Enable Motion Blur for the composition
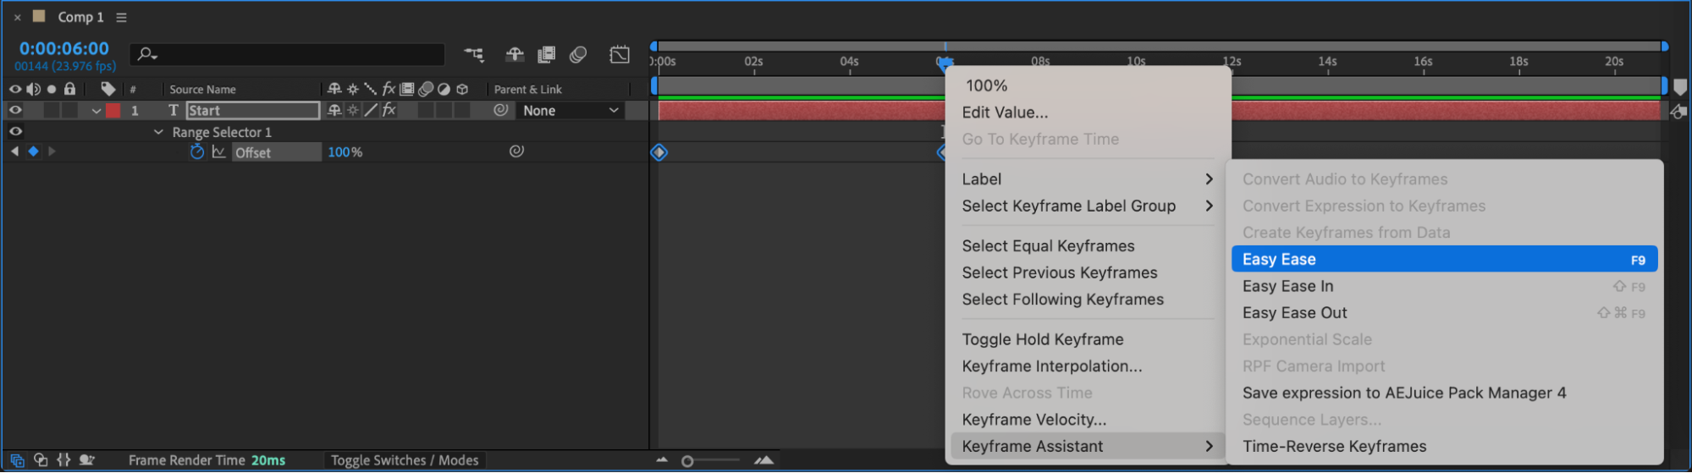1692x473 pixels. point(578,55)
